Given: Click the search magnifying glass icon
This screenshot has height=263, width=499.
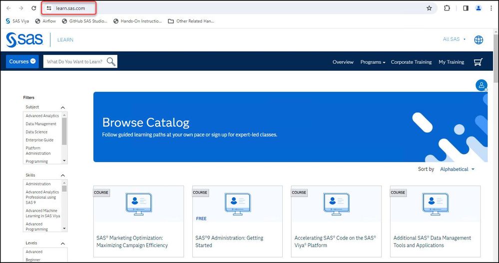Looking at the screenshot, I should (x=111, y=62).
